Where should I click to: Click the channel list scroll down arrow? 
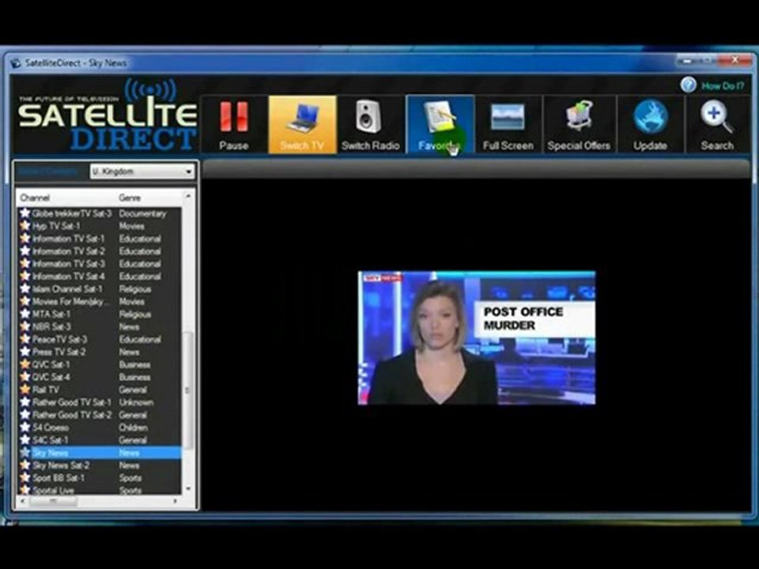coord(188,489)
